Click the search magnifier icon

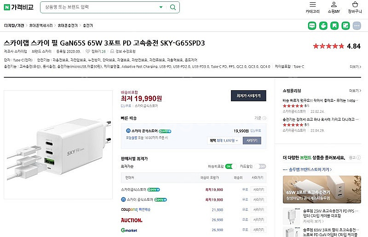172,7
